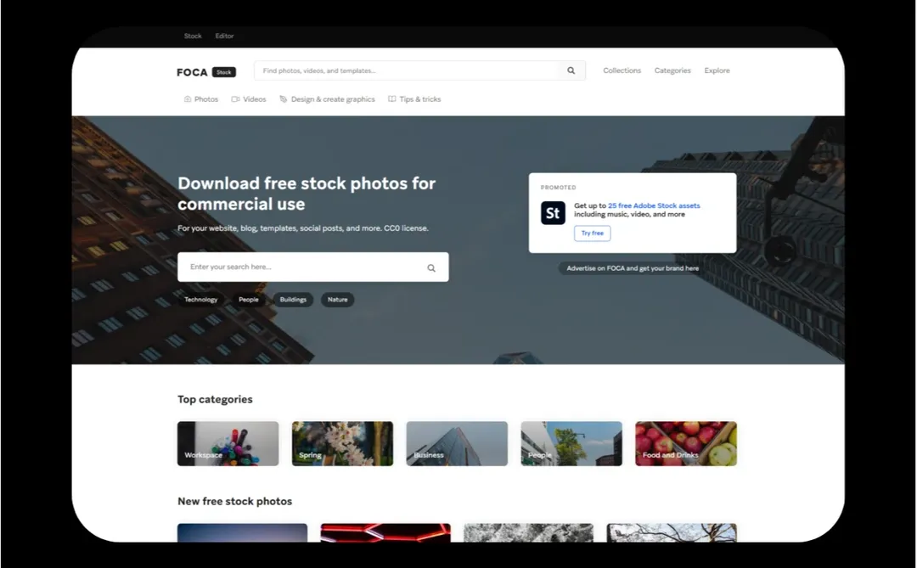Image resolution: width=917 pixels, height=568 pixels.
Task: Open Design & create graphics
Action: [327, 99]
